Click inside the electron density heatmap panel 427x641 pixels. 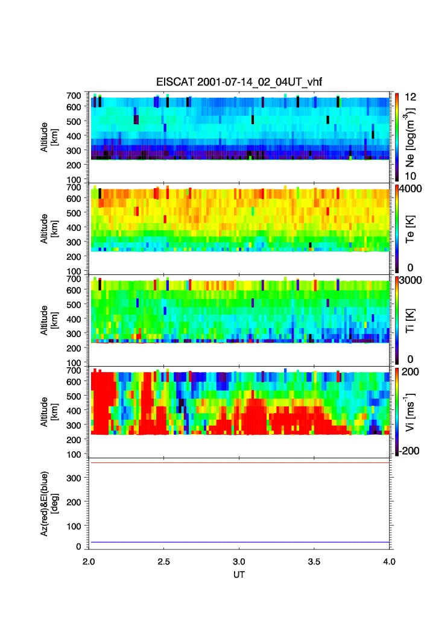coord(240,130)
